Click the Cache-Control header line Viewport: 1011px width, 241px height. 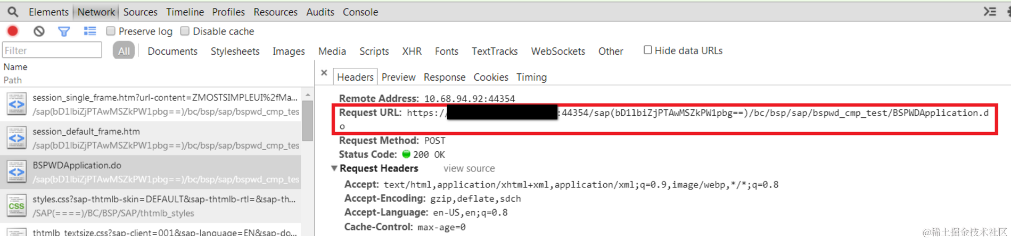(405, 227)
